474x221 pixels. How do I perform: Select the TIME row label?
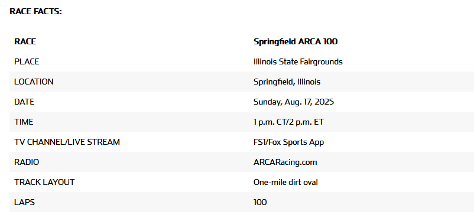click(x=24, y=122)
